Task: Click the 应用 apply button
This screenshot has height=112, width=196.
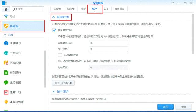Action: coord(165,107)
